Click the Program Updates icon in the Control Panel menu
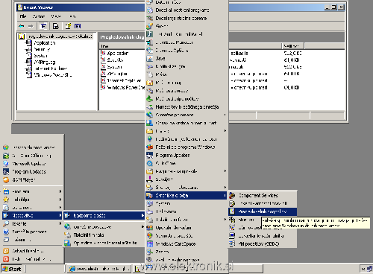 point(150,155)
